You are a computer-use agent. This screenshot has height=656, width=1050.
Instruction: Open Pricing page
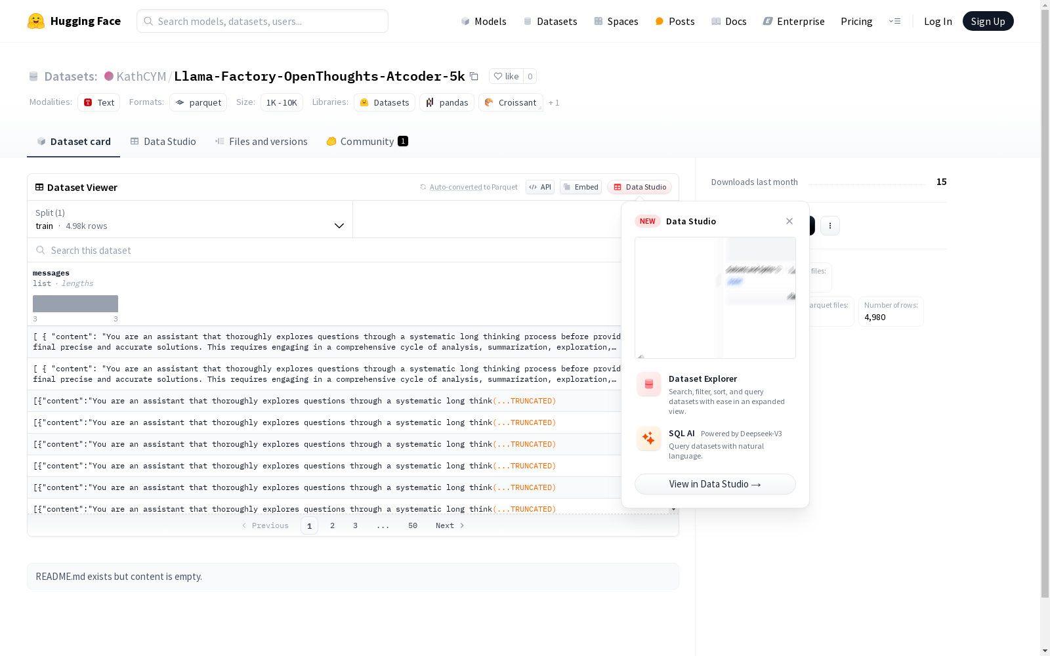[856, 21]
